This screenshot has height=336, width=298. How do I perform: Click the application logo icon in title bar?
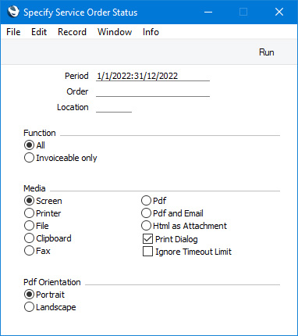tap(13, 12)
